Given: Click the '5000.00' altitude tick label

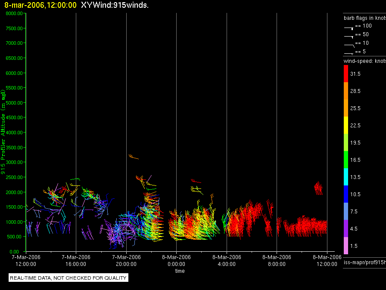Looking at the screenshot, I should click(14, 103).
